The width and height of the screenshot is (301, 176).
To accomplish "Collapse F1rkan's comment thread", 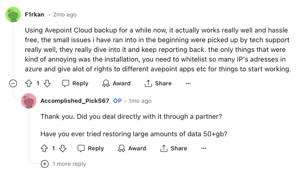I will [13, 83].
